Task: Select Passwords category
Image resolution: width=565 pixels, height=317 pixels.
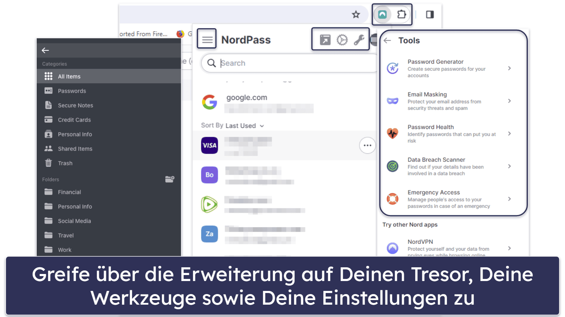Action: click(x=109, y=91)
